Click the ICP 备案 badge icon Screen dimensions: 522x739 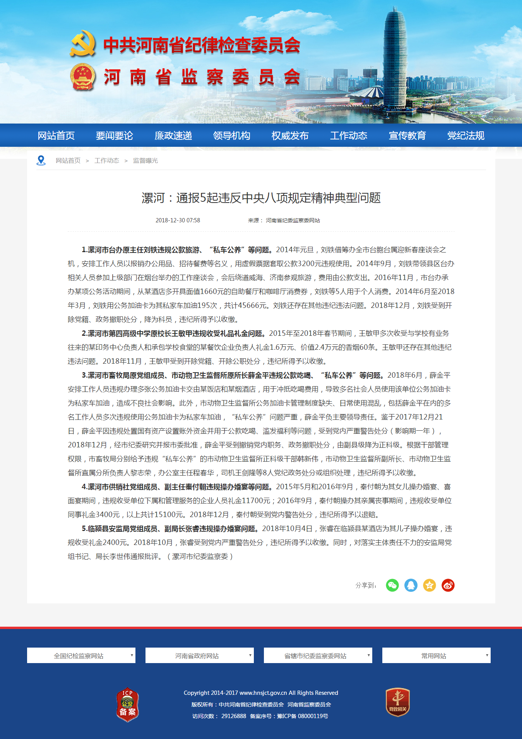point(127,705)
